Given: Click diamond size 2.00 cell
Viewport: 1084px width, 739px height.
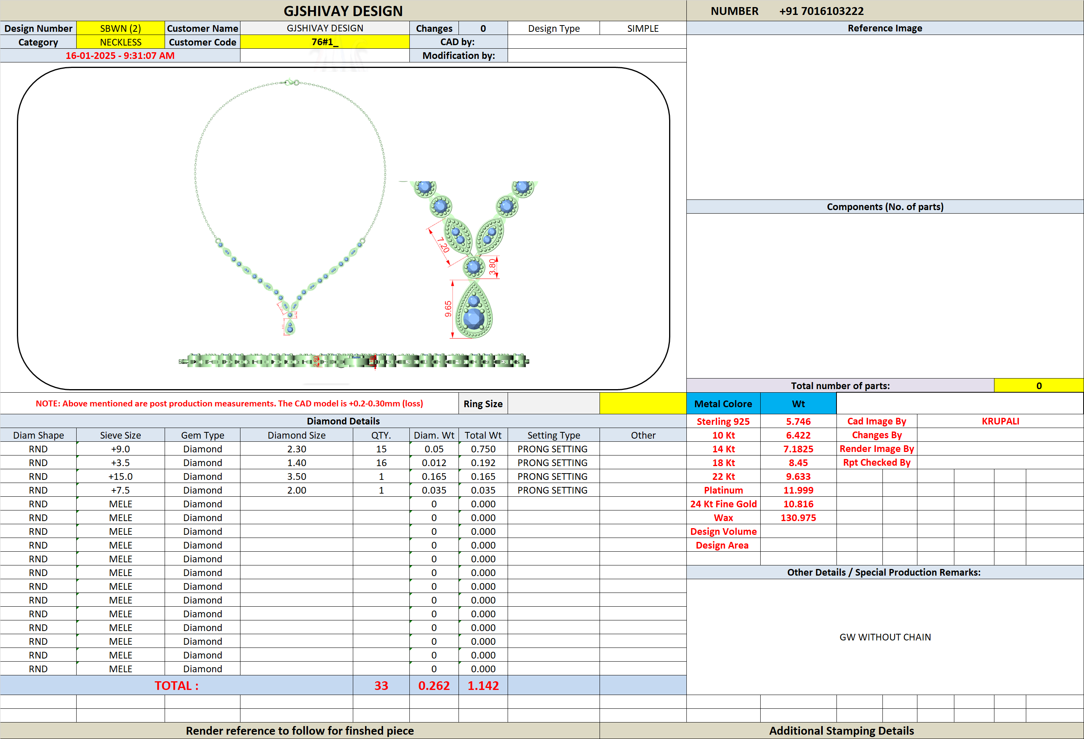Looking at the screenshot, I should (x=297, y=490).
